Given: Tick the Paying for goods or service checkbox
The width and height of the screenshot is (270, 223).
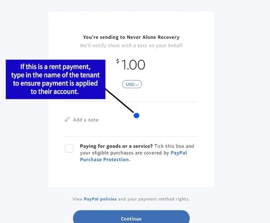Looking at the screenshot, I should click(x=69, y=148).
